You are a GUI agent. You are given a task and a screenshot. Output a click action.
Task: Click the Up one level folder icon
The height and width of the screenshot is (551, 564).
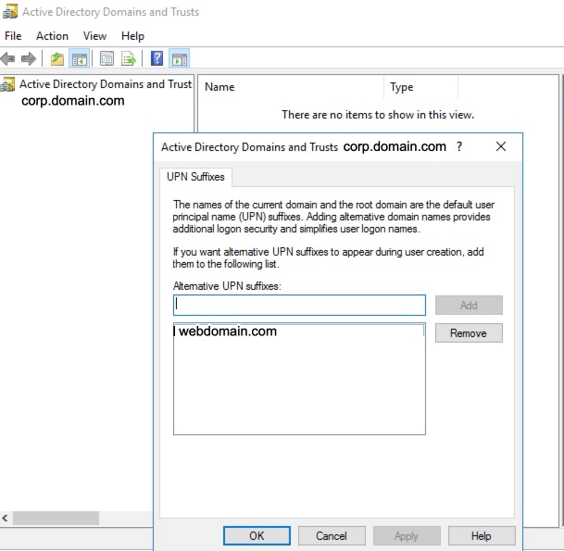pyautogui.click(x=57, y=58)
